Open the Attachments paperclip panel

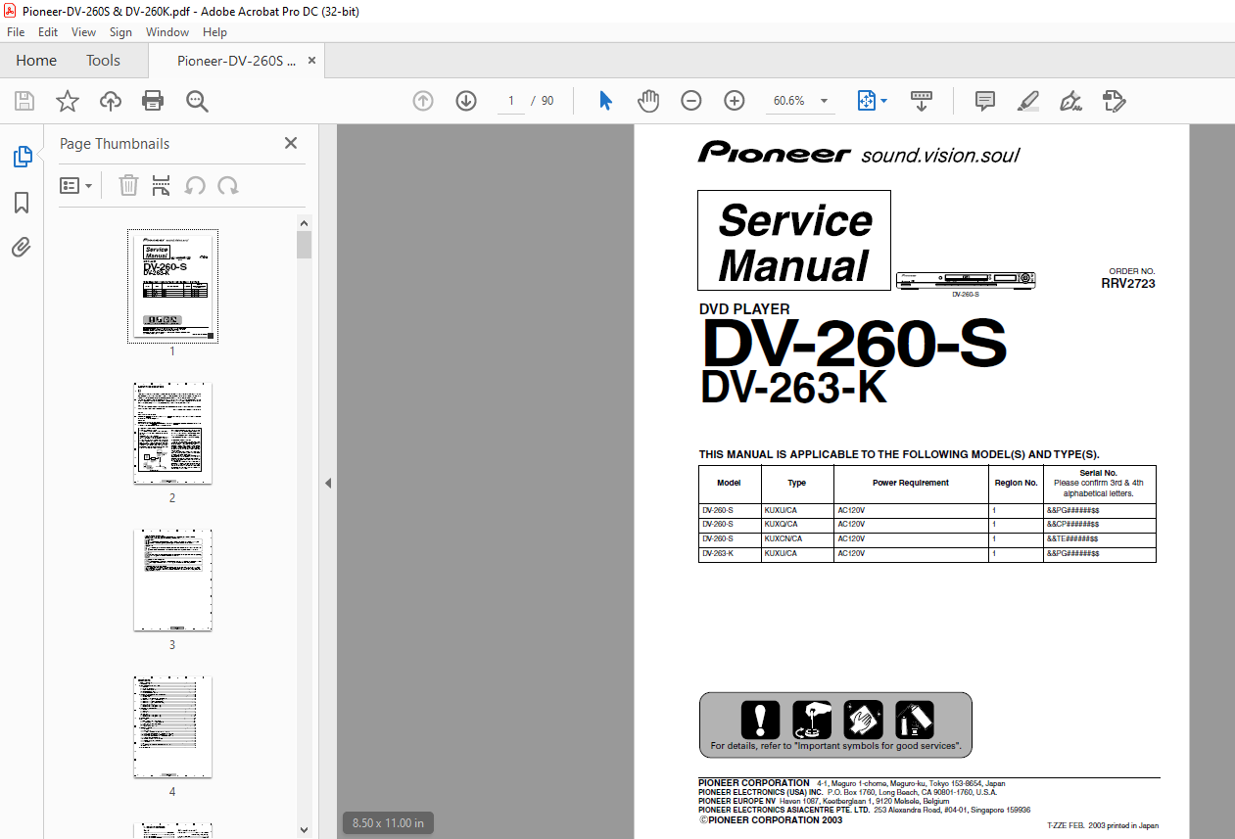tap(22, 248)
